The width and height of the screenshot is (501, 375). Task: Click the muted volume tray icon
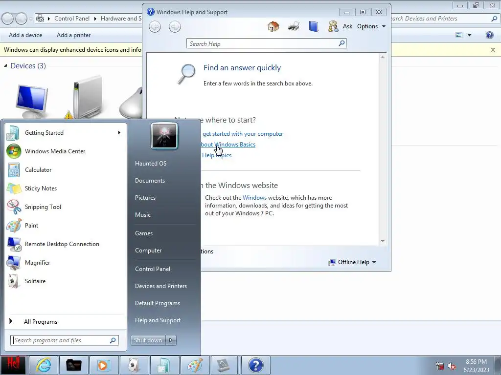(x=452, y=366)
